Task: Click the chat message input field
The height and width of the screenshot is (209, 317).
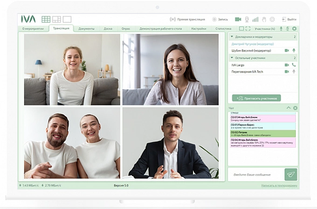Action: pyautogui.click(x=255, y=174)
